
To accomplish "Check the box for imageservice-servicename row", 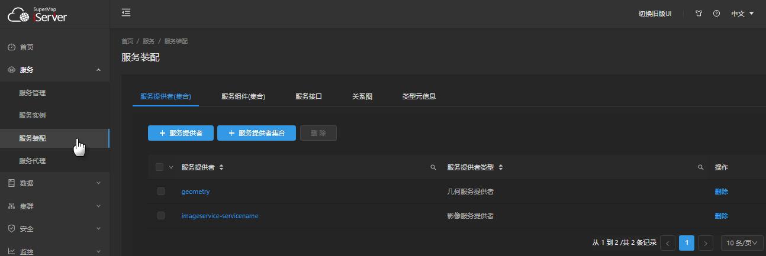I will [160, 216].
